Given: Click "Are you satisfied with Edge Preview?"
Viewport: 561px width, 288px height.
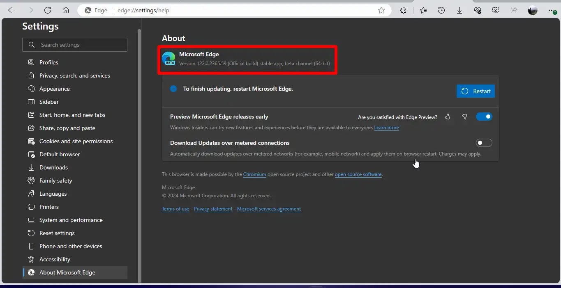Looking at the screenshot, I should 397,117.
